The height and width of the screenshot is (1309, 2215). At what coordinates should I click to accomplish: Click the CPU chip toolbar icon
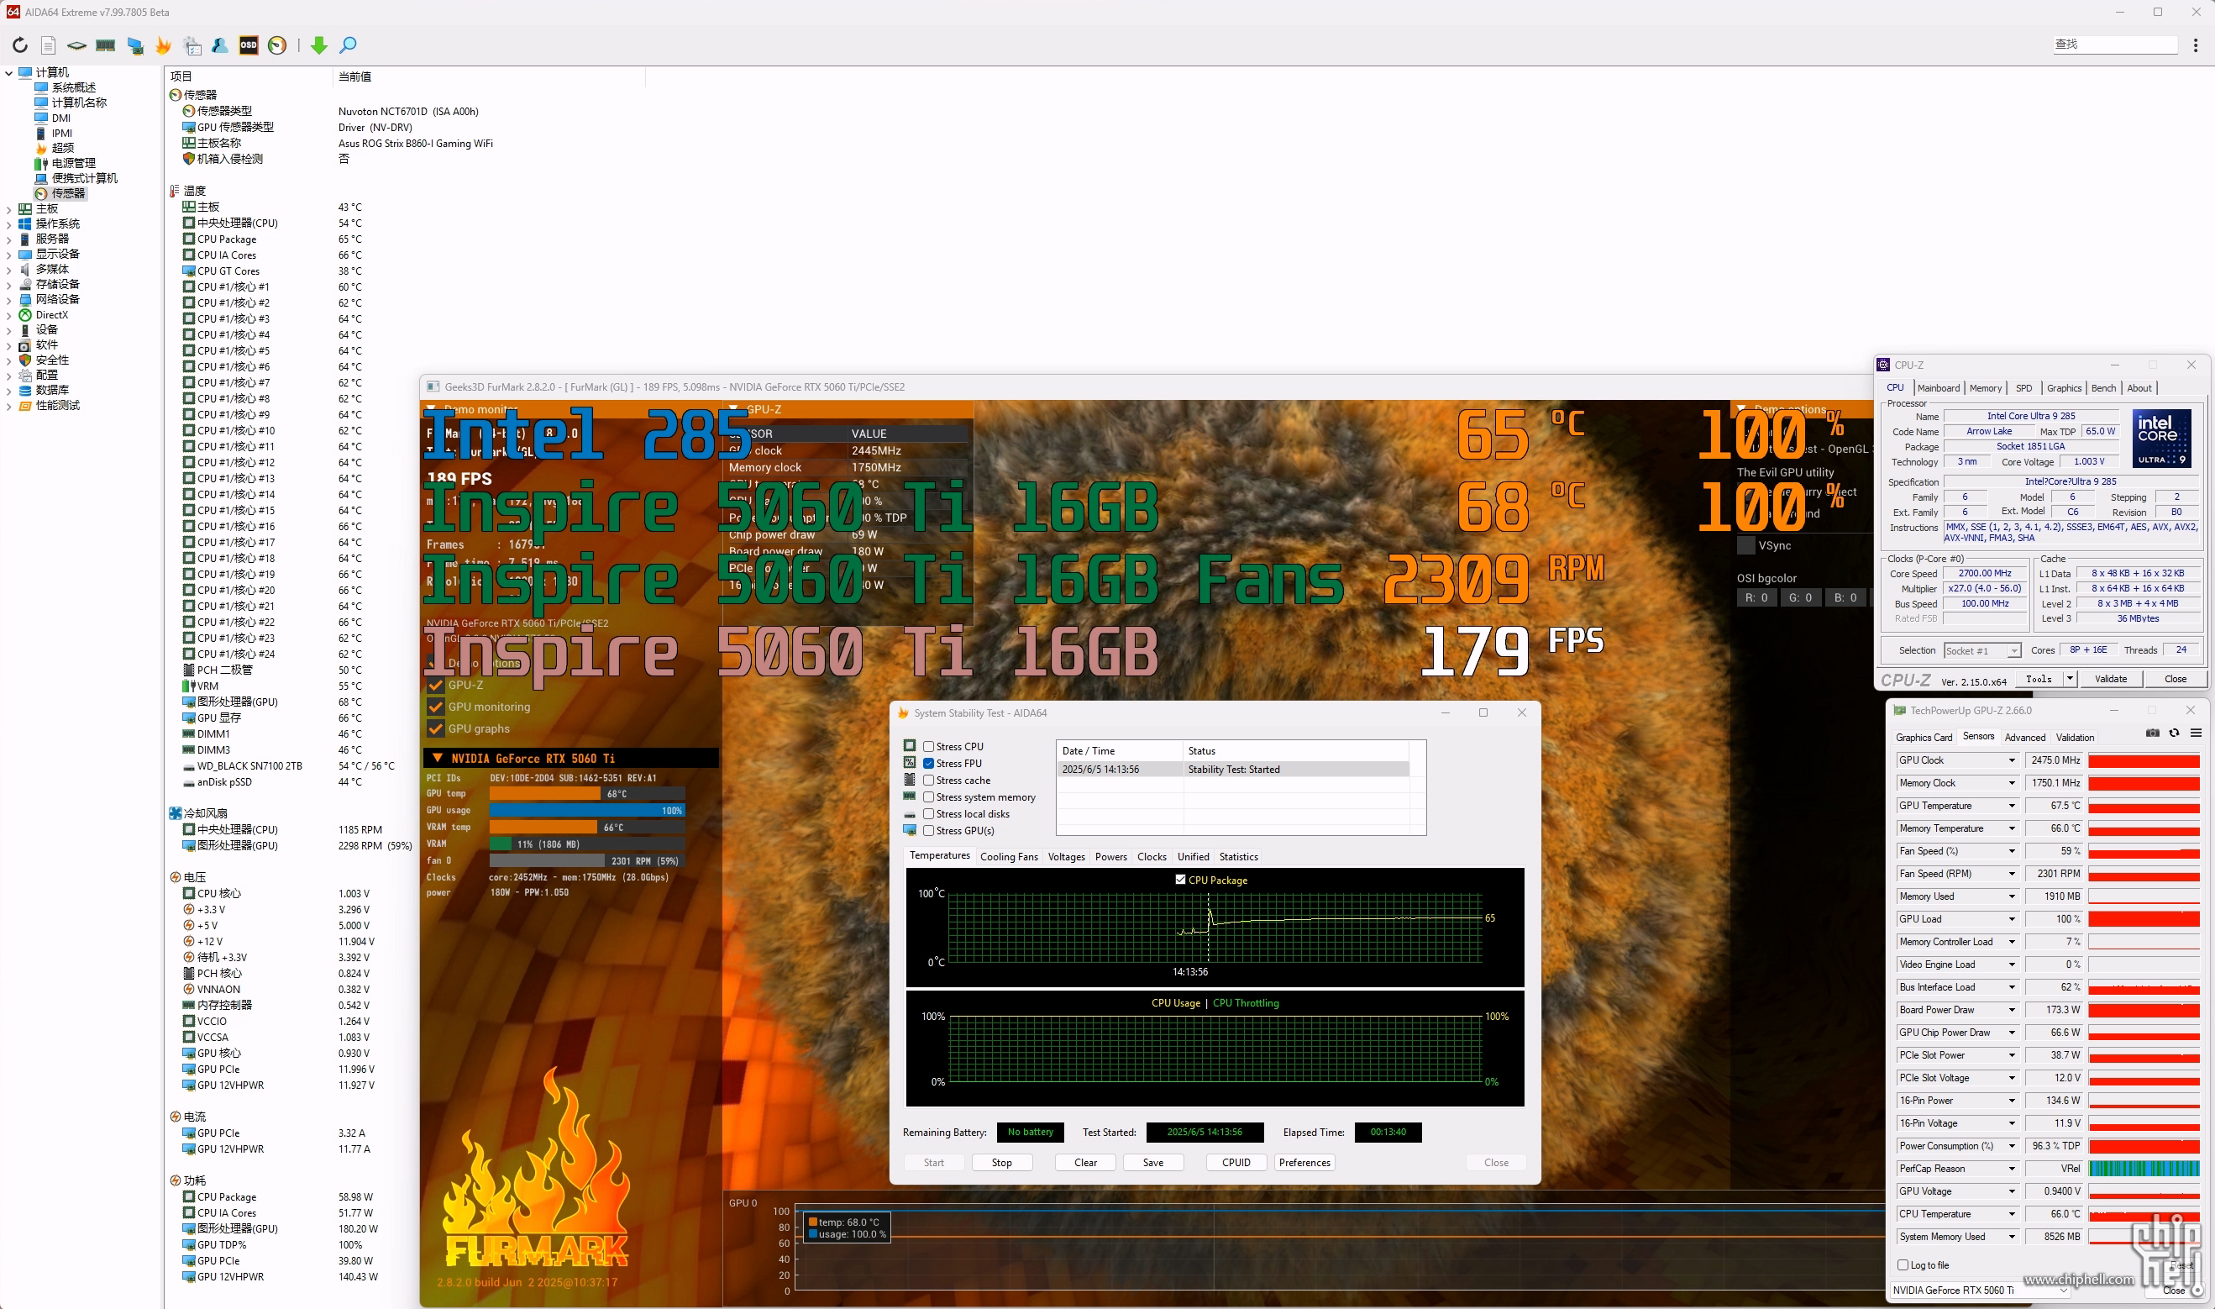point(76,45)
